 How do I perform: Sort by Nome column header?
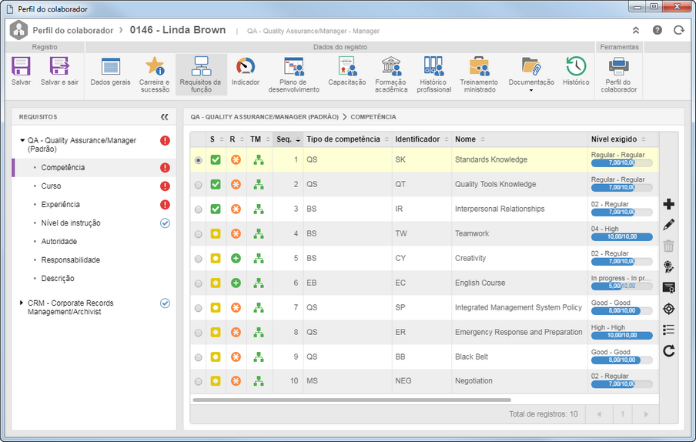click(x=520, y=139)
